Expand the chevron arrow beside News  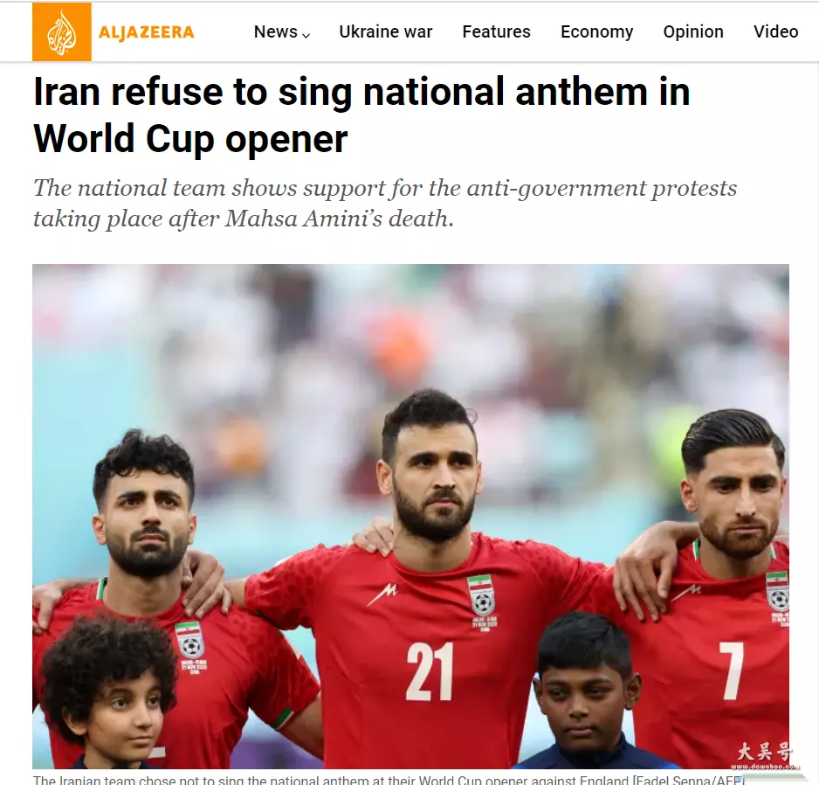pos(306,35)
